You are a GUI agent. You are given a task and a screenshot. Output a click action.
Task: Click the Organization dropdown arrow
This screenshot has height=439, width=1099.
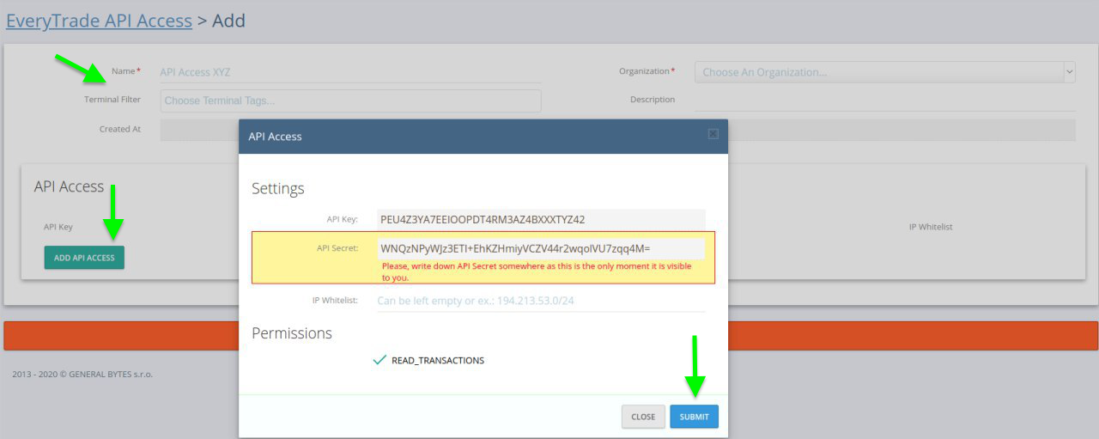click(1069, 72)
